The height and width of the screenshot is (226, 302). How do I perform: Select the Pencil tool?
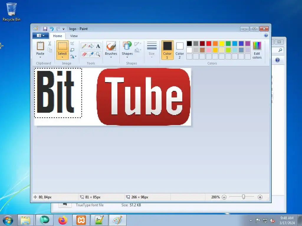tap(84, 46)
